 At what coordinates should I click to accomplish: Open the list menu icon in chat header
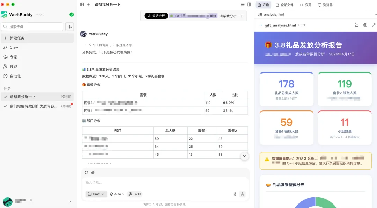[243, 5]
